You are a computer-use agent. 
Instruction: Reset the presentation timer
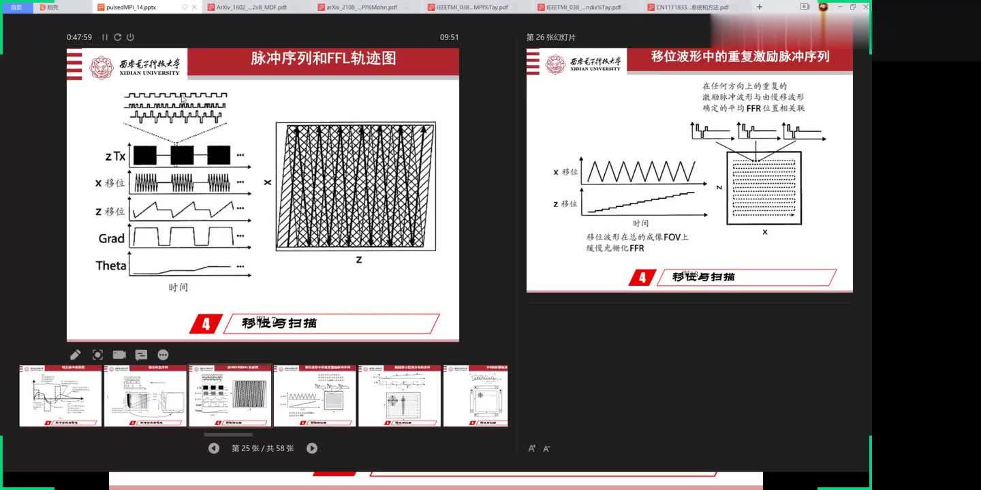pyautogui.click(x=117, y=37)
